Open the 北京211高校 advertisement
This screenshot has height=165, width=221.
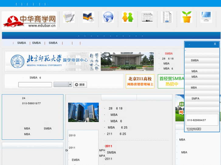tap(140, 81)
